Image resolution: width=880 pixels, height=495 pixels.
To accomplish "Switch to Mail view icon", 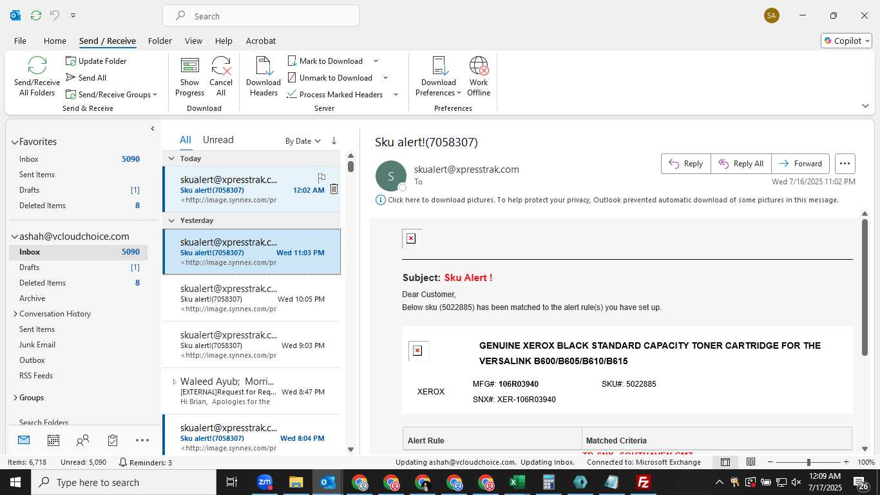I will tap(24, 440).
